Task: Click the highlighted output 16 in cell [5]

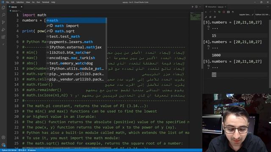Action: coord(214,75)
